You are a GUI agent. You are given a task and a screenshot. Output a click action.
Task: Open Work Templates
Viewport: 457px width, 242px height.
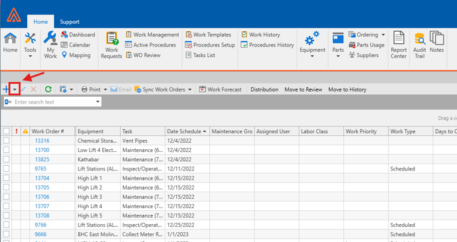[x=209, y=34]
